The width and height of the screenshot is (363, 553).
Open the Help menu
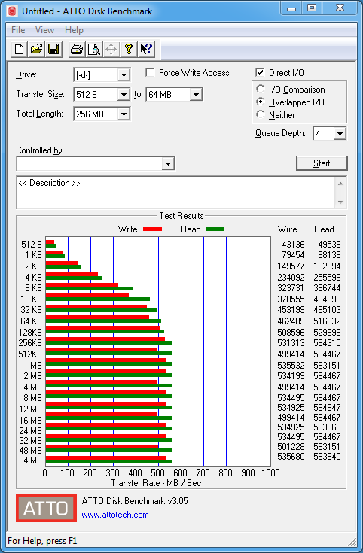pyautogui.click(x=74, y=30)
